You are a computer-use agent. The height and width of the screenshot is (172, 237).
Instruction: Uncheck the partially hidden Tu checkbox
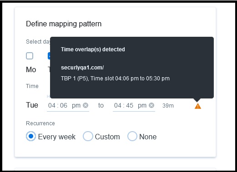click(x=49, y=56)
